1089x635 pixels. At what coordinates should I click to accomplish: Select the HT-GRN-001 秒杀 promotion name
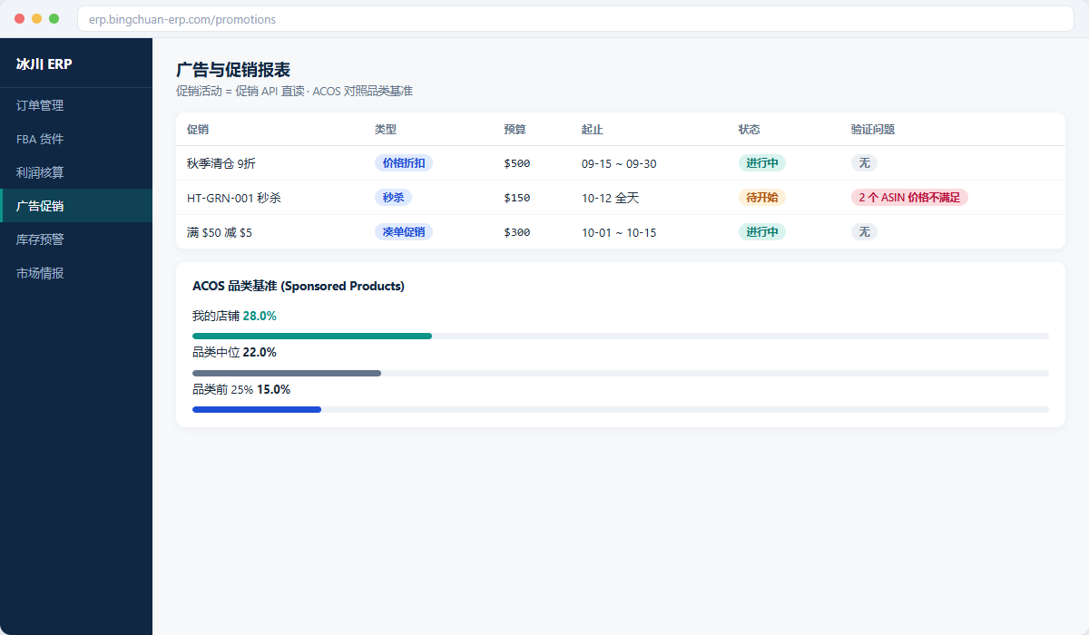pos(234,198)
